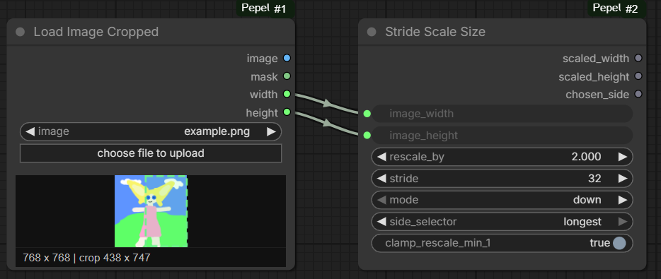Click the image_width input socket dot
This screenshot has width=661, height=279.
click(x=367, y=114)
